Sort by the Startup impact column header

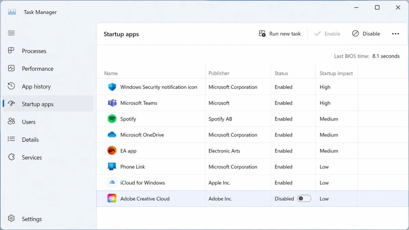tap(336, 73)
